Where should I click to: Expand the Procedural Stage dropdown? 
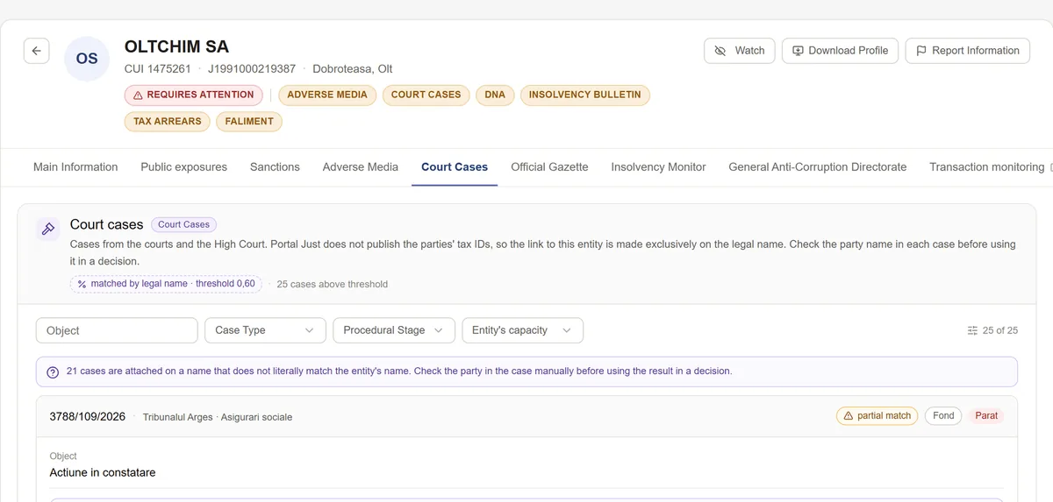[394, 330]
